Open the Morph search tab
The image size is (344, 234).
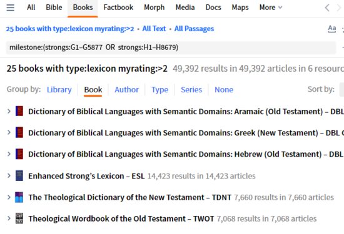coord(154,7)
